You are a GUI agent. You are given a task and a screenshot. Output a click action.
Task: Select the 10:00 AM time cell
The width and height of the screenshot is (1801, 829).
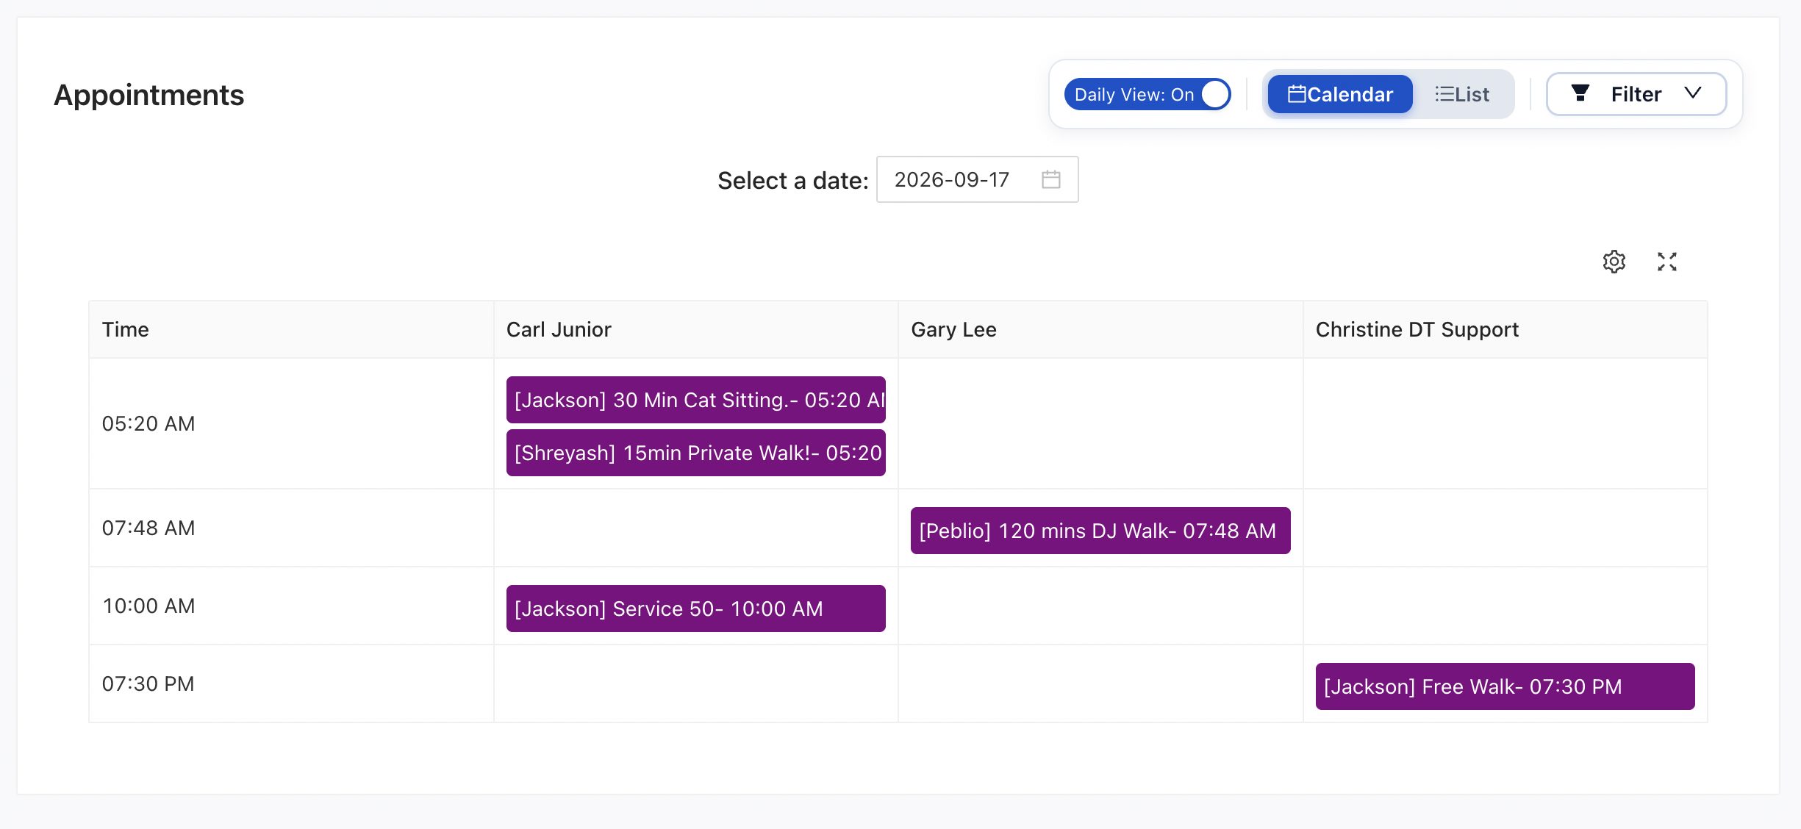291,606
